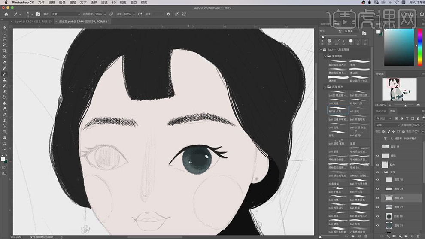
Task: Select the bali 勾线 brush under 起稿 铺色
Action: [338, 102]
